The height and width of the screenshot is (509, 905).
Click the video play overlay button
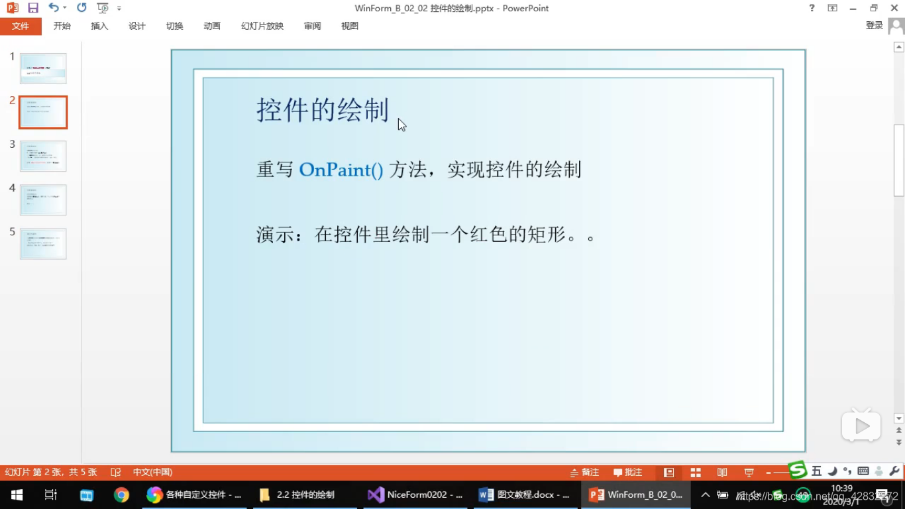pyautogui.click(x=861, y=426)
